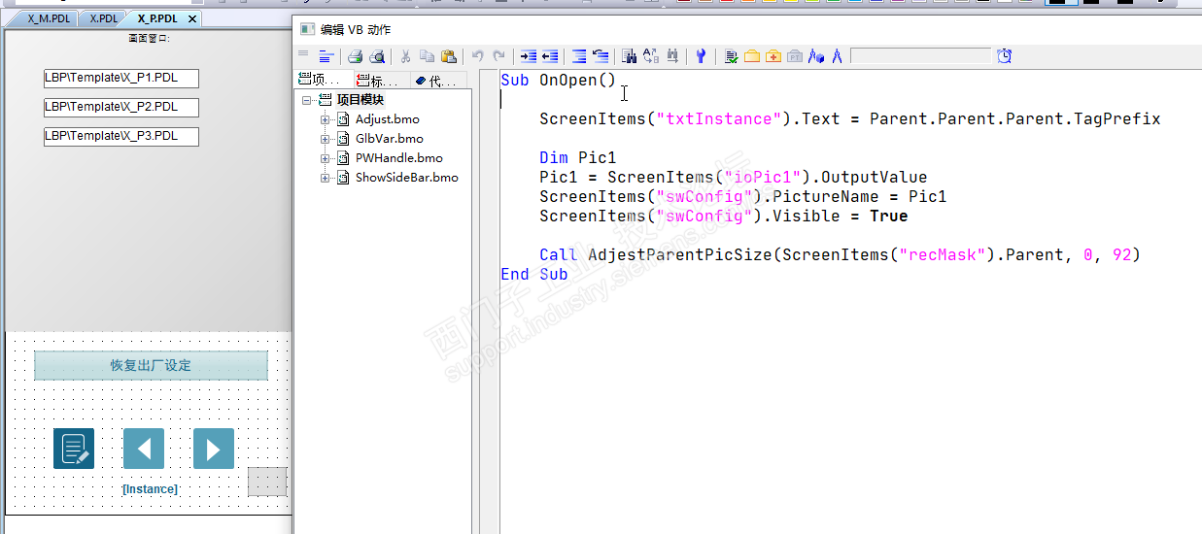Click the Sub OnOpen() code line
The width and height of the screenshot is (1202, 534).
pos(559,81)
